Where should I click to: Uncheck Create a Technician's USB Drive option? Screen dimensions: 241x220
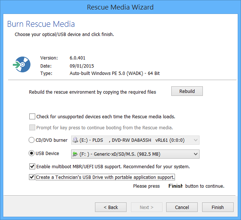[x=32, y=177]
